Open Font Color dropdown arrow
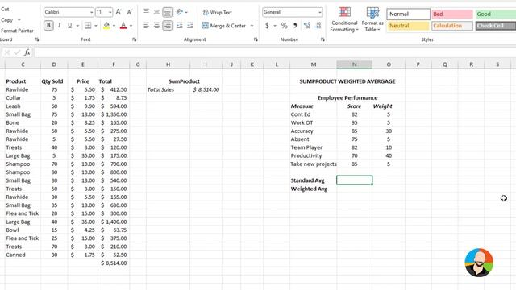This screenshot has height=290, width=516. [131, 26]
